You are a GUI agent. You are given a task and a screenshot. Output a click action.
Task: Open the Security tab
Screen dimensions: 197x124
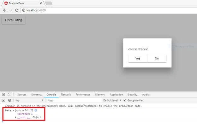click(132, 95)
